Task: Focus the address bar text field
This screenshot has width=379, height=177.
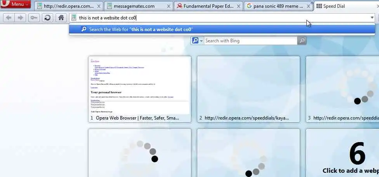Action: click(x=223, y=17)
